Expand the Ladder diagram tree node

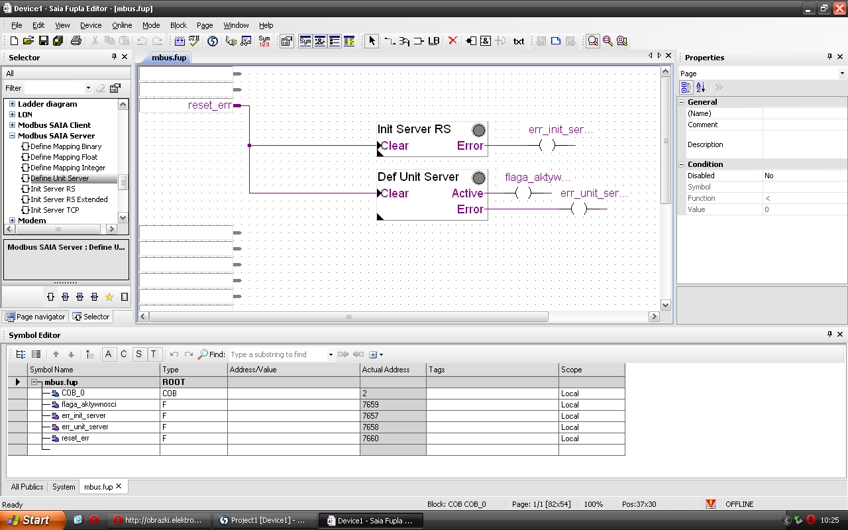tap(12, 104)
